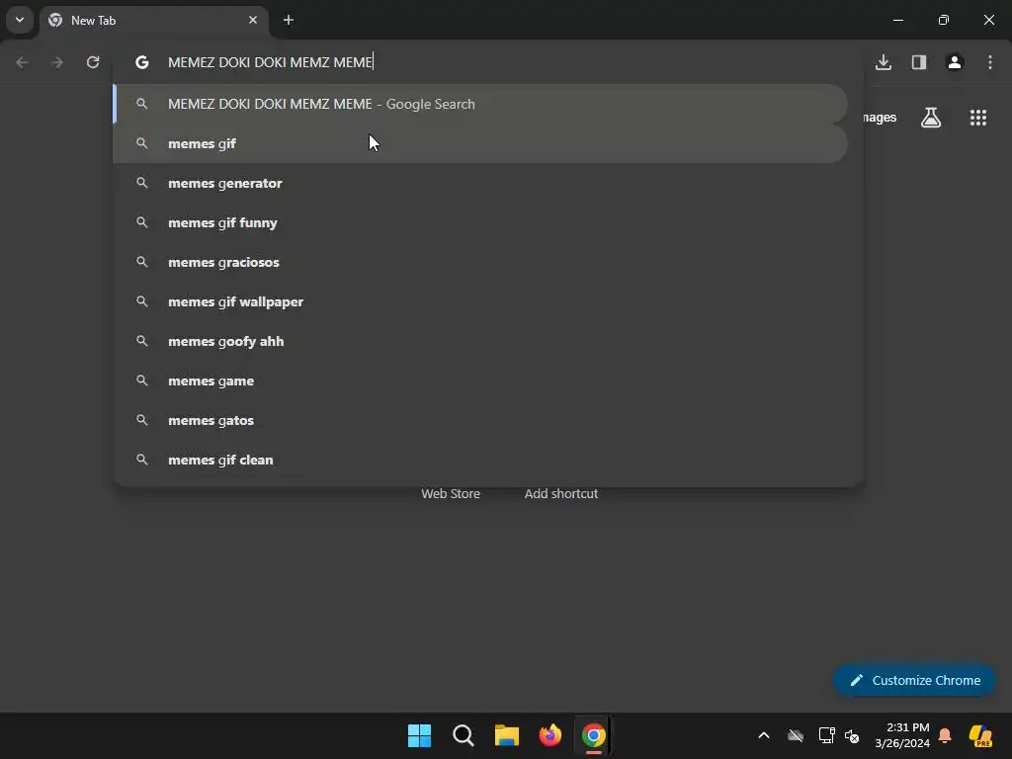Open the profile avatar menu
The width and height of the screenshot is (1012, 759).
955,62
